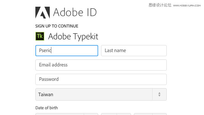Click the Adobe Typekit title text
204x115 pixels.
pos(73,36)
